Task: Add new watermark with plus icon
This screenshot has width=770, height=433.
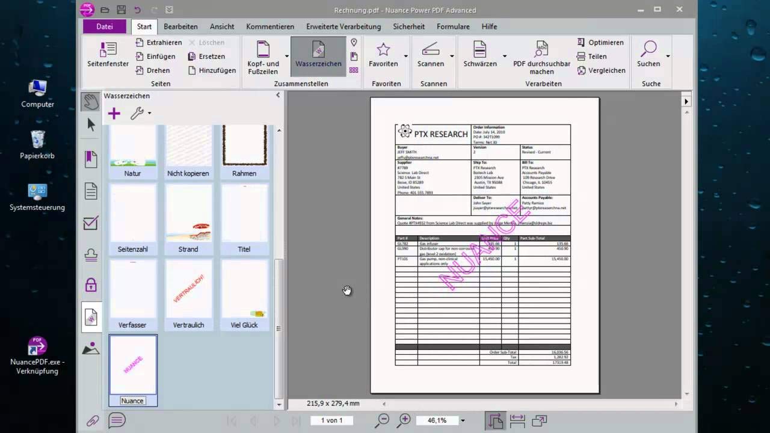Action: pyautogui.click(x=114, y=113)
